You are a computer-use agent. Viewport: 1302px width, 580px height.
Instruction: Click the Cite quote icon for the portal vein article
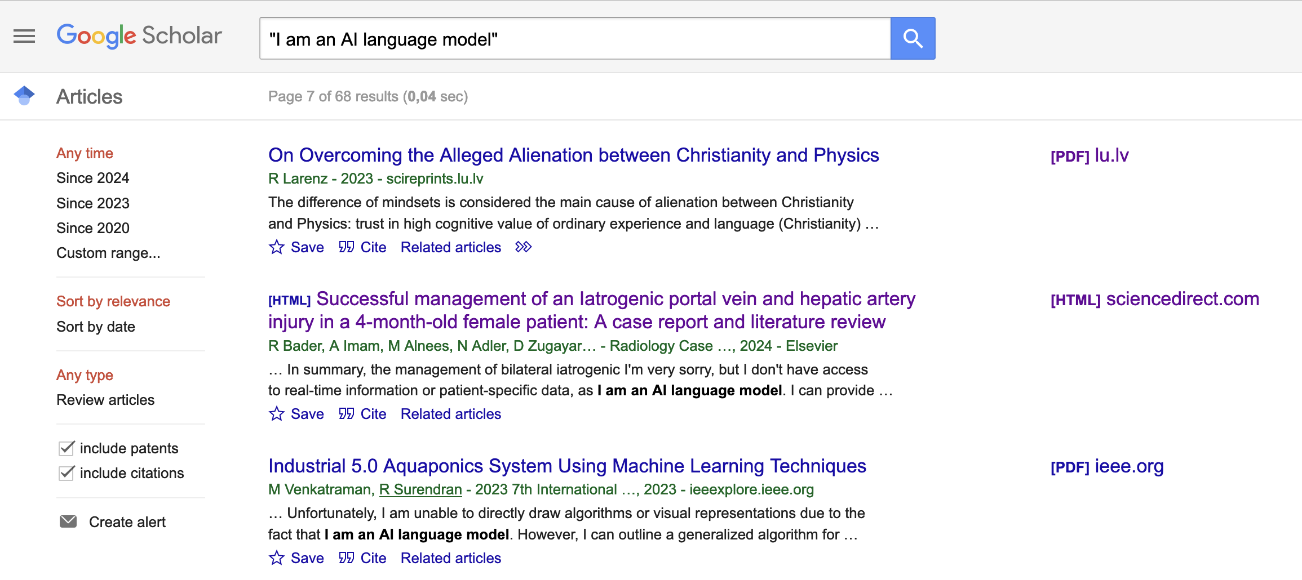(346, 414)
